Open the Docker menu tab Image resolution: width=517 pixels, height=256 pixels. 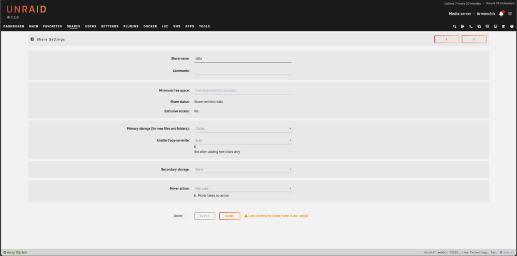pyautogui.click(x=150, y=26)
